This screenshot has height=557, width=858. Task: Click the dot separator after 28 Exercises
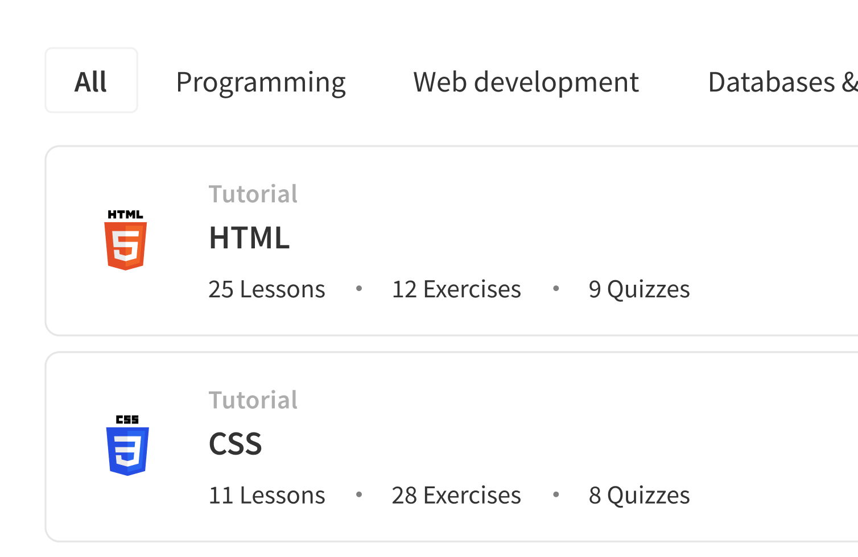(x=555, y=494)
